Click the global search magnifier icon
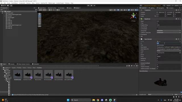Viewport: 182px width, 102px height. point(164,5)
